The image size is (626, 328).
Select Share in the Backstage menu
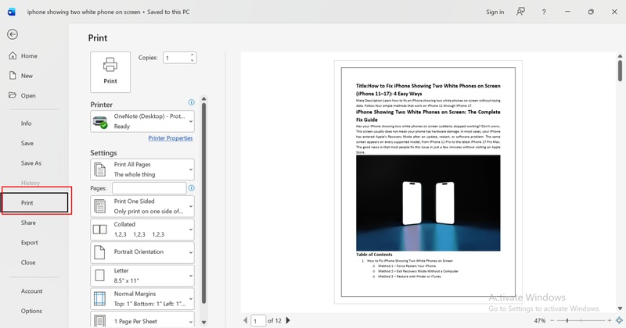(28, 223)
